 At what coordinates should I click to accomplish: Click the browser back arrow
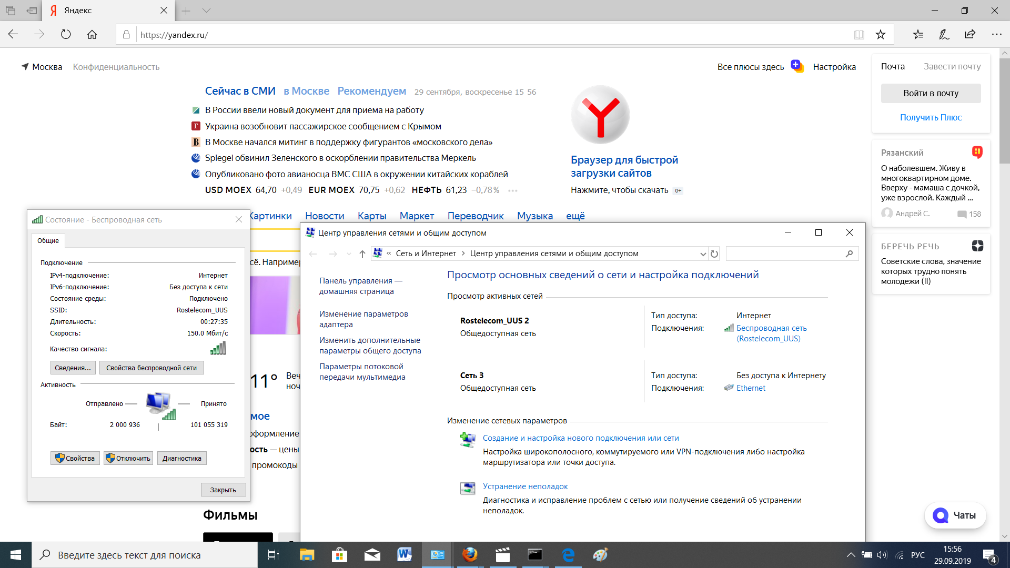tap(13, 35)
